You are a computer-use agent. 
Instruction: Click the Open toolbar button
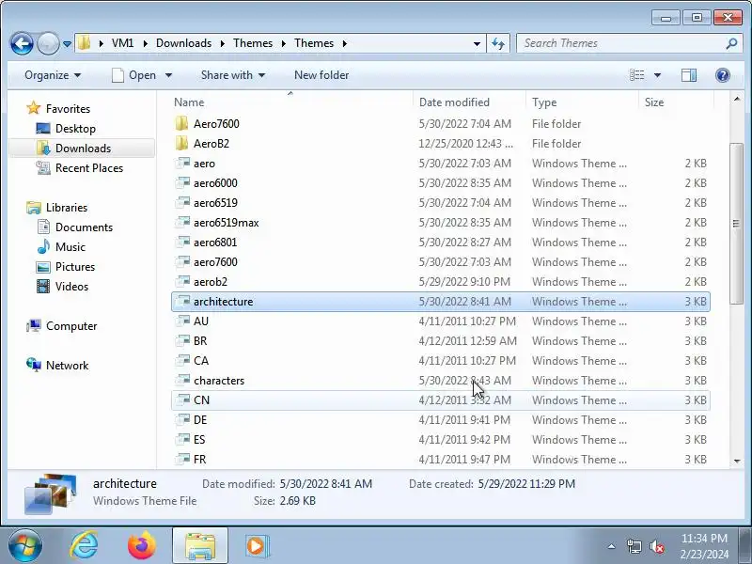[134, 75]
